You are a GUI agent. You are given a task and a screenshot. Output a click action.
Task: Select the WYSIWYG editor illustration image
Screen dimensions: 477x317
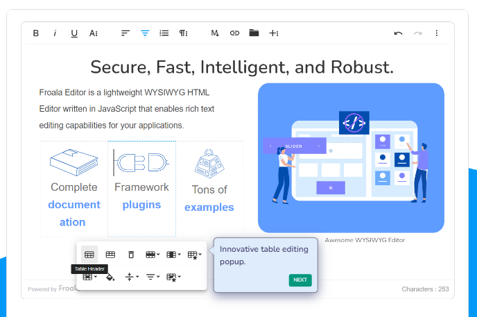click(351, 158)
